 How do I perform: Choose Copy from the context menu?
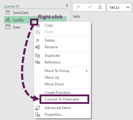pyautogui.click(x=62, y=25)
